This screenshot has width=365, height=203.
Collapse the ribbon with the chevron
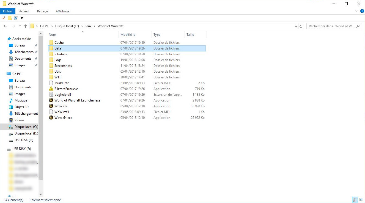(x=356, y=11)
